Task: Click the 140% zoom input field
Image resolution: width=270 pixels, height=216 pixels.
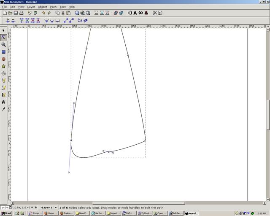Action: click(5, 208)
